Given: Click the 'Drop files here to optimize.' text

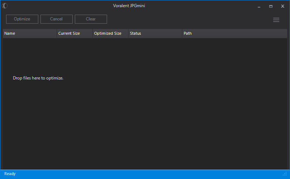Looking at the screenshot, I should point(38,78).
